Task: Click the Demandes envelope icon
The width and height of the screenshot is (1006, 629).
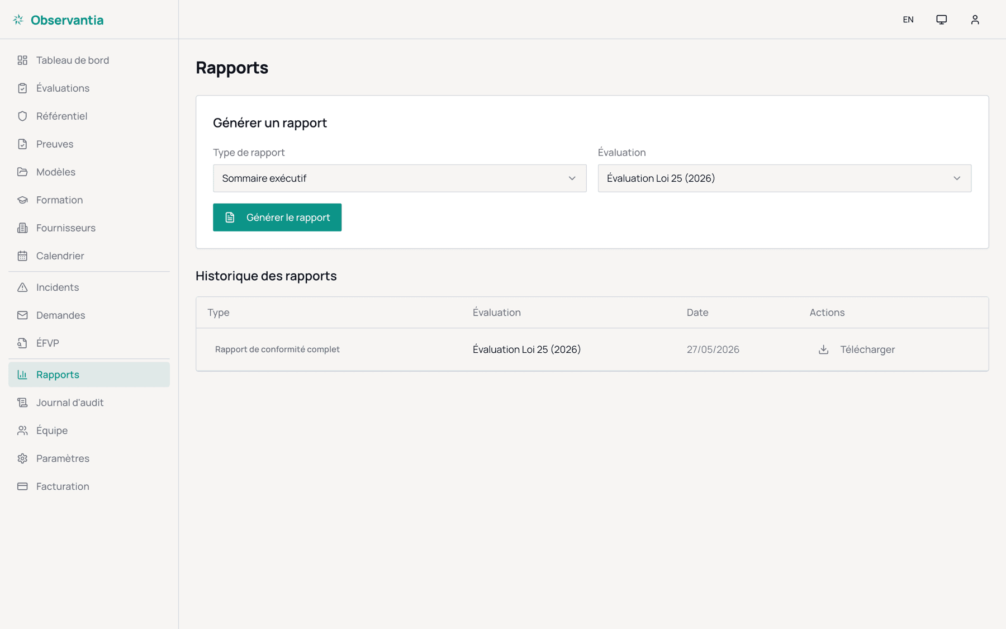Action: tap(22, 315)
